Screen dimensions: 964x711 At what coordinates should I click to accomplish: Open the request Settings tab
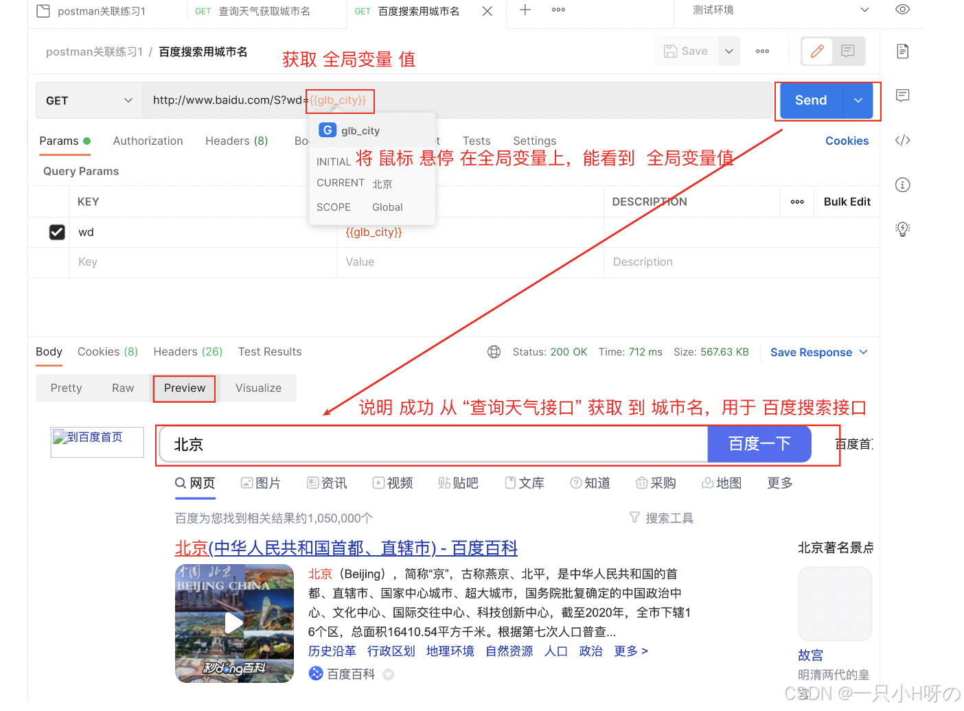tap(534, 141)
